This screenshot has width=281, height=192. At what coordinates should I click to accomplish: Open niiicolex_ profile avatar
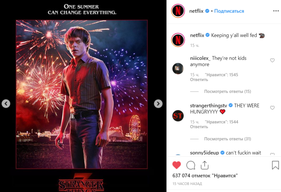(178, 68)
